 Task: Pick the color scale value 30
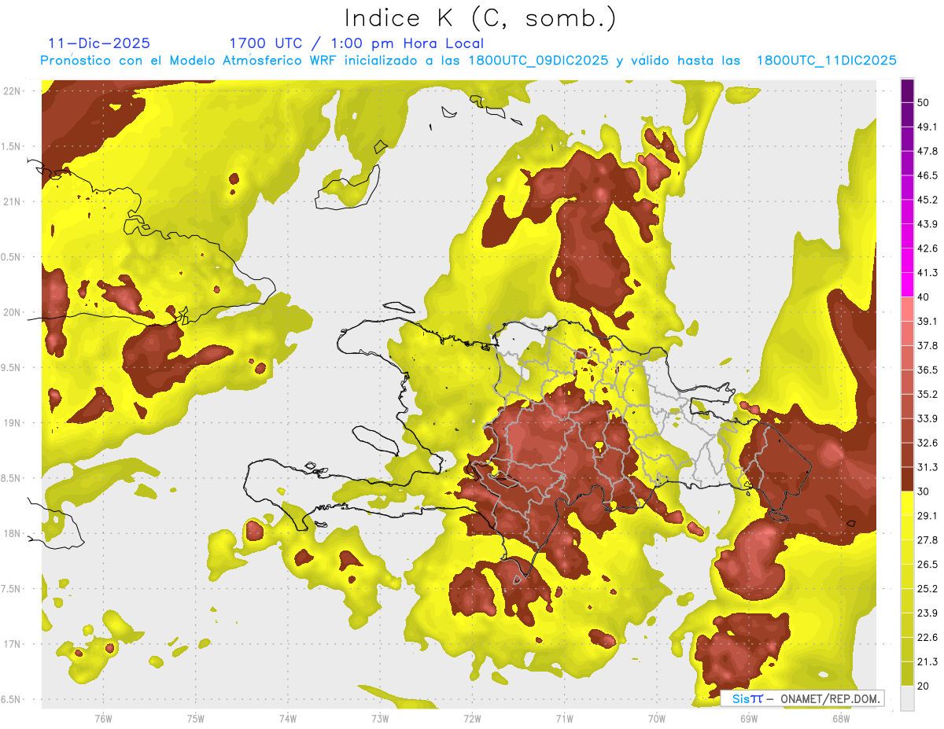[x=924, y=492]
